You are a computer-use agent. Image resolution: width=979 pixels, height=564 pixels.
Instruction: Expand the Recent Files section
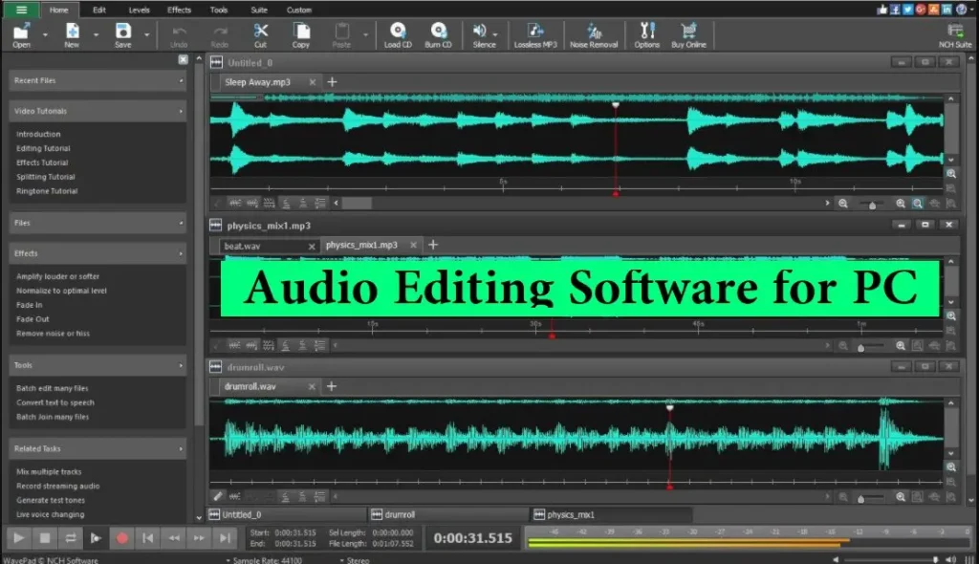[181, 81]
